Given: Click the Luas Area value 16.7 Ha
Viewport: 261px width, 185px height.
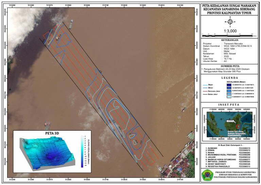Looking at the screenshot, I should click(228, 59).
